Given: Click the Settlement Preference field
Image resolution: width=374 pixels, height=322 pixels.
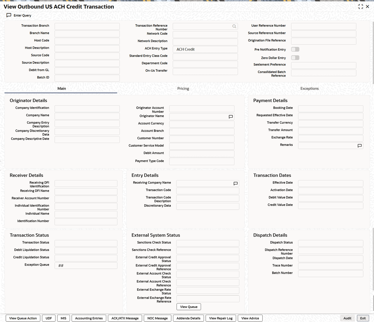Looking at the screenshot, I should [x=323, y=65].
